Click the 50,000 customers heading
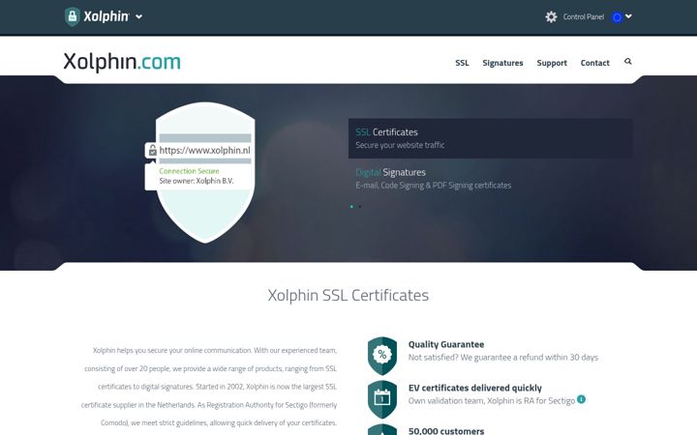This screenshot has height=435, width=697. pyautogui.click(x=446, y=430)
